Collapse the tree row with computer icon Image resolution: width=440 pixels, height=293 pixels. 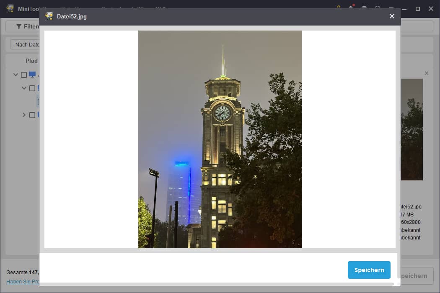point(16,75)
